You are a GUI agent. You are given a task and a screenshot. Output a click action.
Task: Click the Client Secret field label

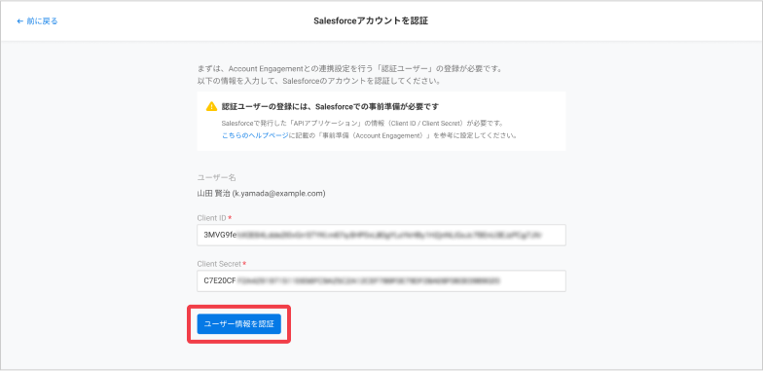click(x=219, y=263)
